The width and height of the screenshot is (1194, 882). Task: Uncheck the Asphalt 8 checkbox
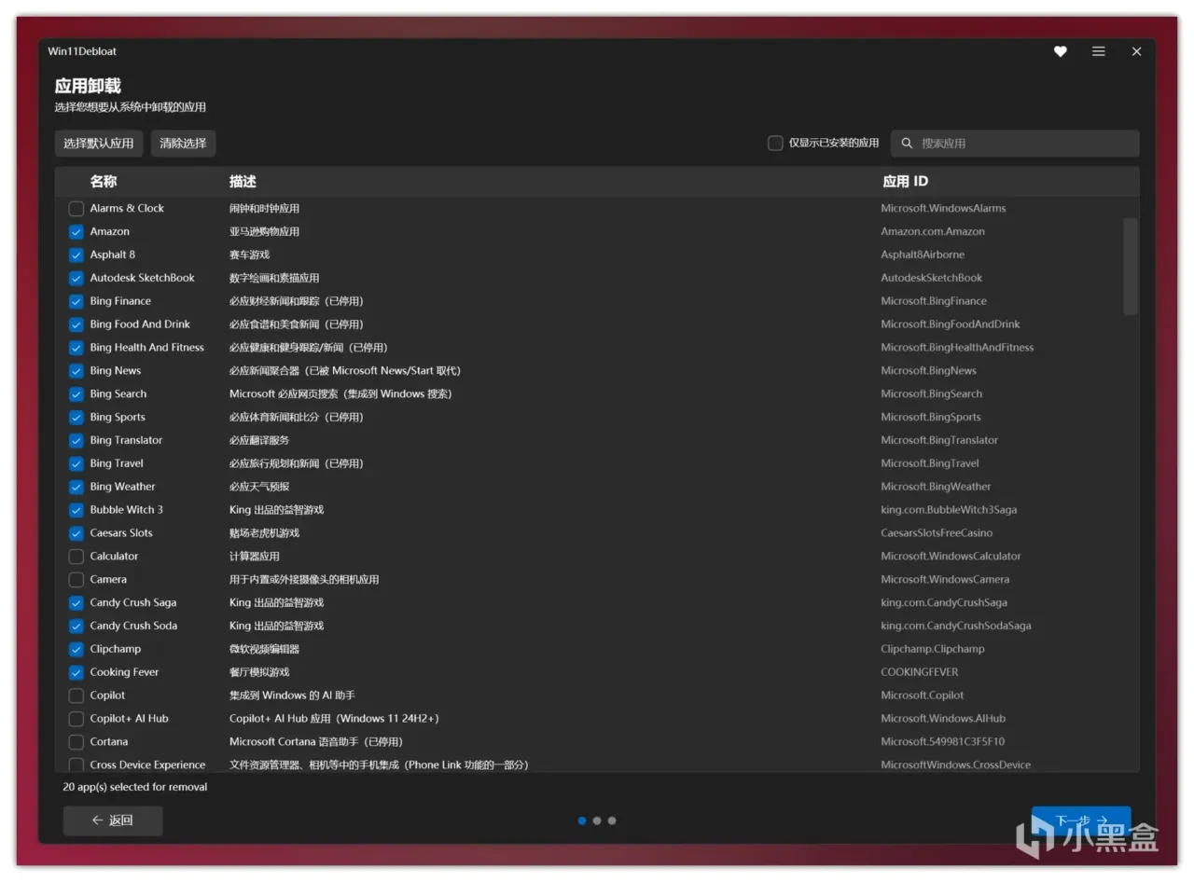pyautogui.click(x=76, y=255)
